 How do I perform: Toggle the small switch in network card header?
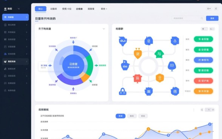click(x=204, y=29)
